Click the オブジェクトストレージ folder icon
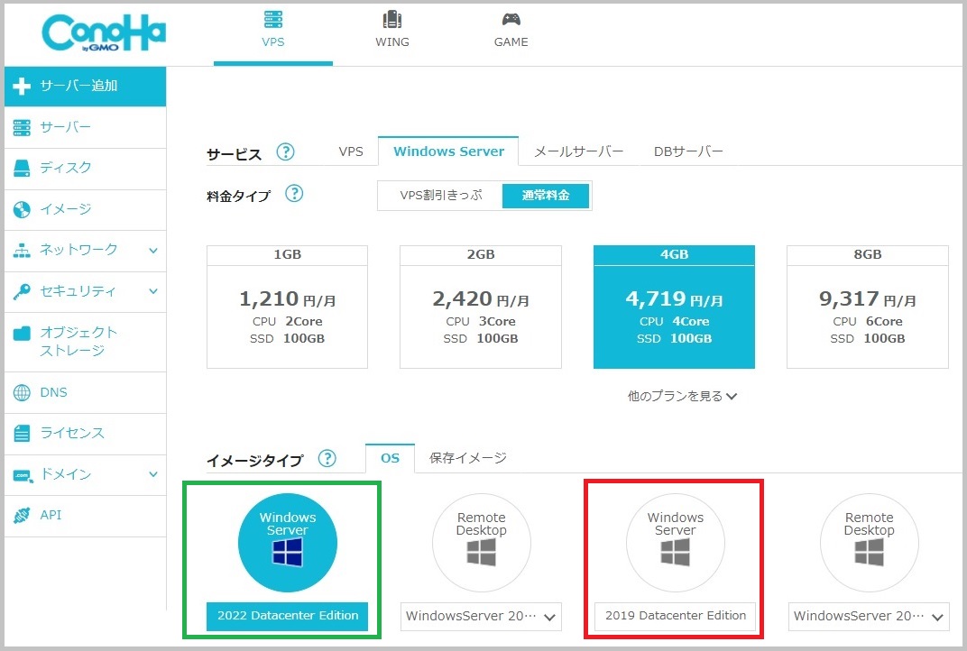Screen dimensions: 967x651 pos(22,334)
